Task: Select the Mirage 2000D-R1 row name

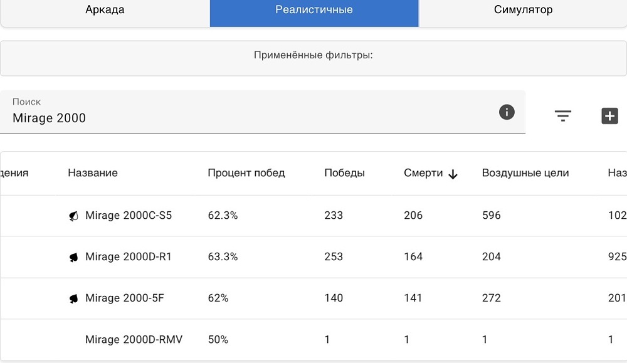Action: (x=129, y=256)
